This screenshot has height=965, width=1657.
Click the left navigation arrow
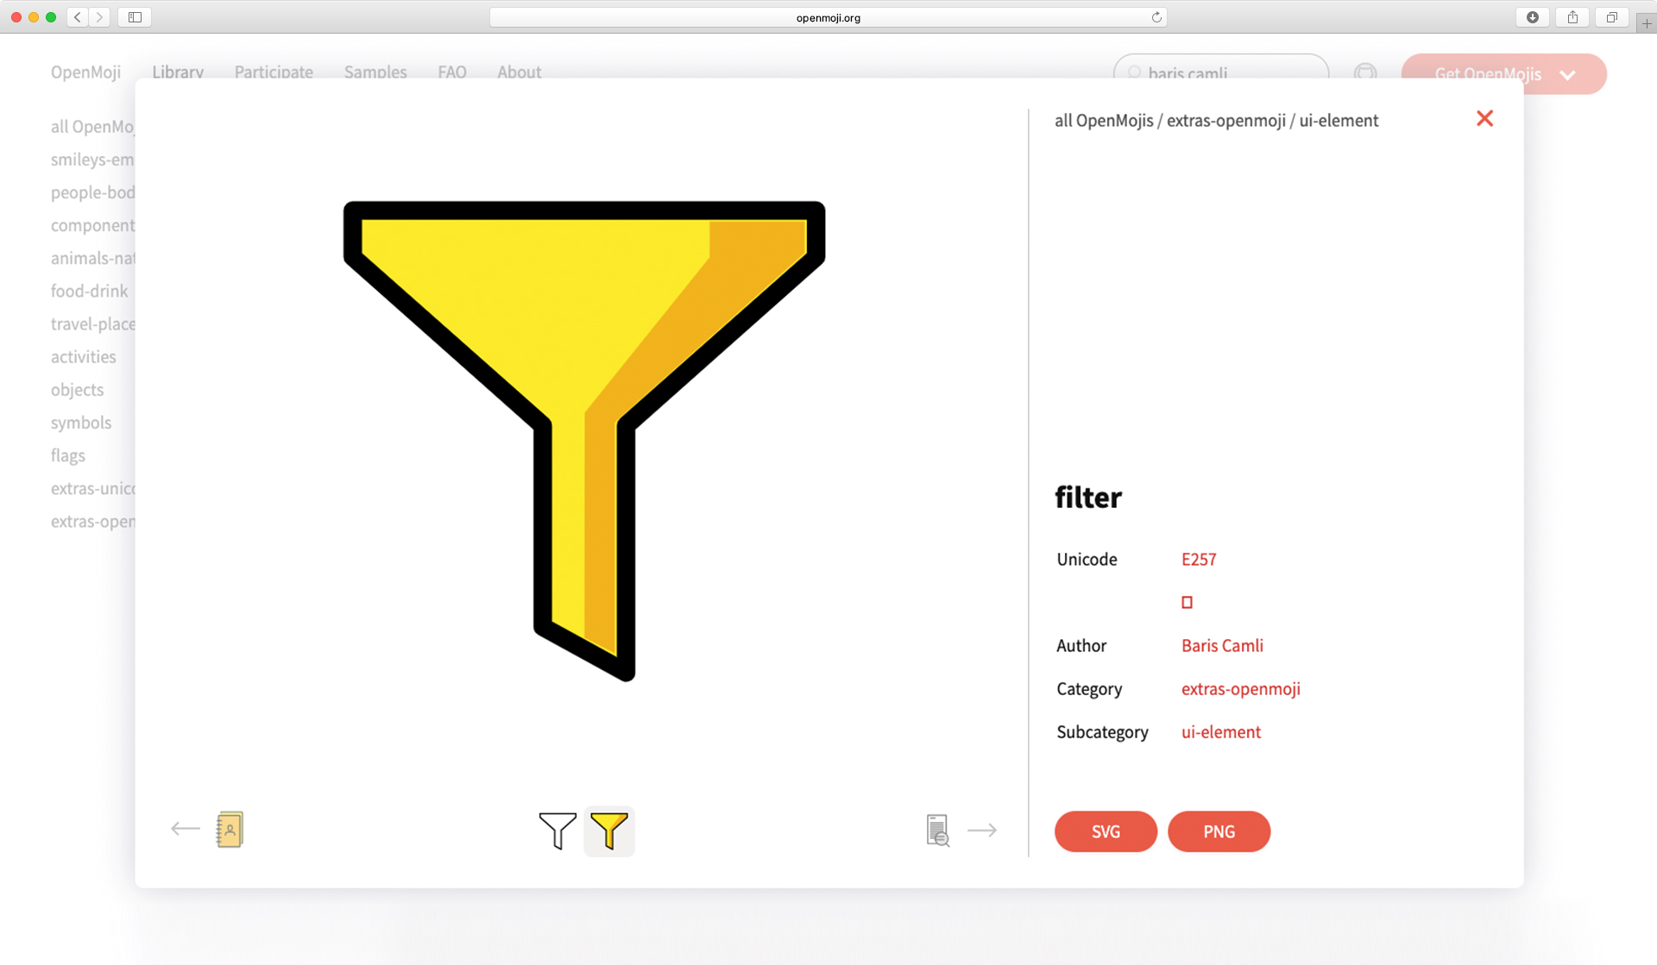185,830
